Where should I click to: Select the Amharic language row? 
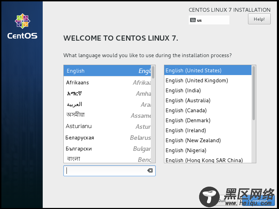point(107,94)
